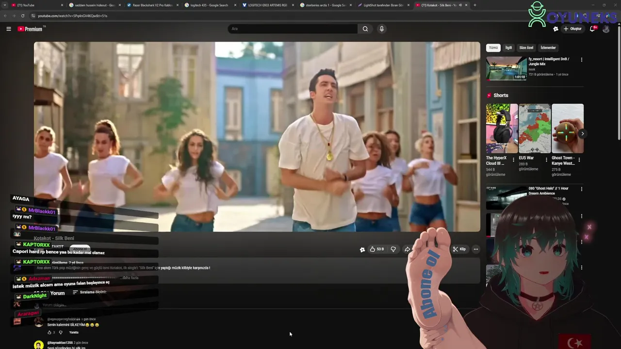Open @kayraaktas1255 avatar
The image size is (621, 349).
point(39,345)
